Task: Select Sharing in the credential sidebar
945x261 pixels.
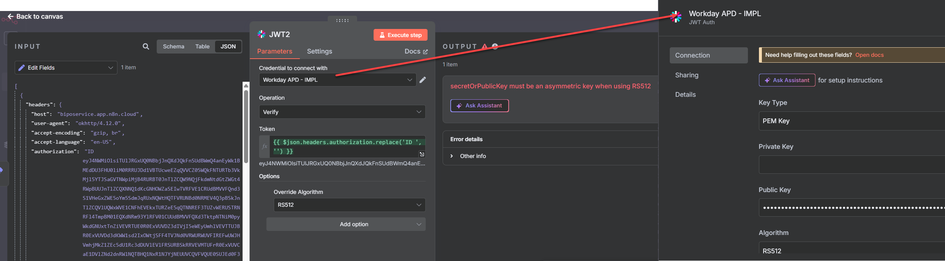Action: pyautogui.click(x=687, y=75)
